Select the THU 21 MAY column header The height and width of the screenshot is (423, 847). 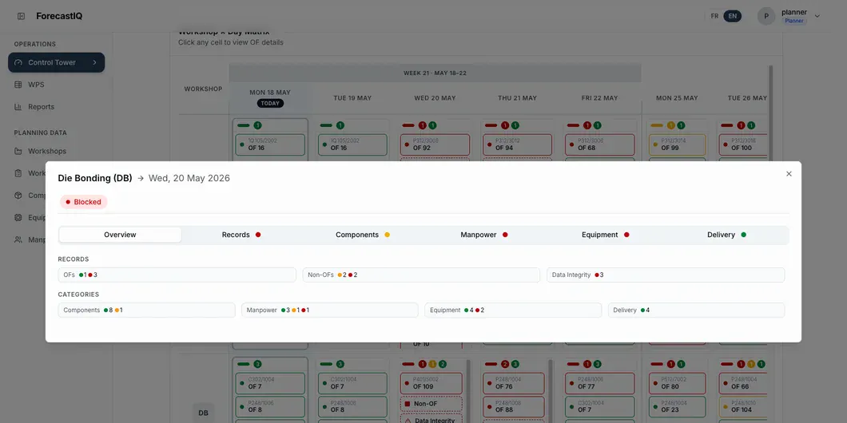coord(518,98)
